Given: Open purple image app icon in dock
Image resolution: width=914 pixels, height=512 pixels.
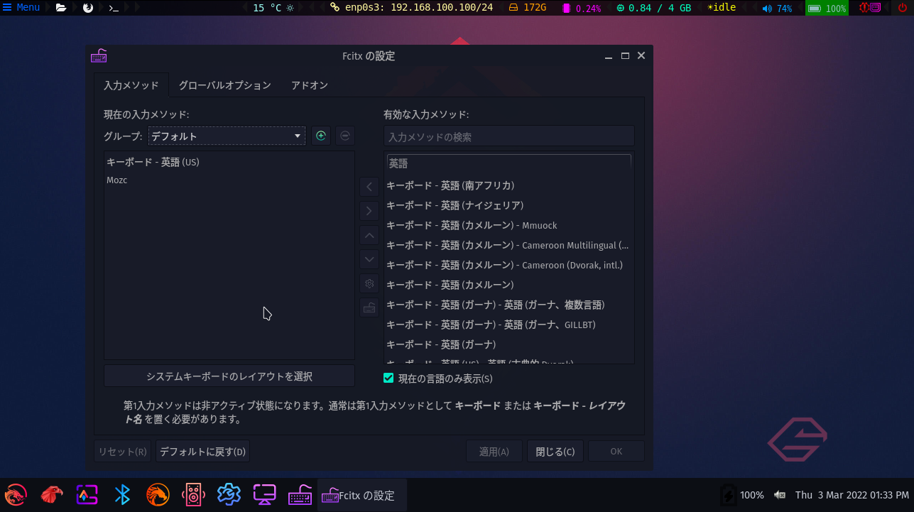Looking at the screenshot, I should coord(87,494).
